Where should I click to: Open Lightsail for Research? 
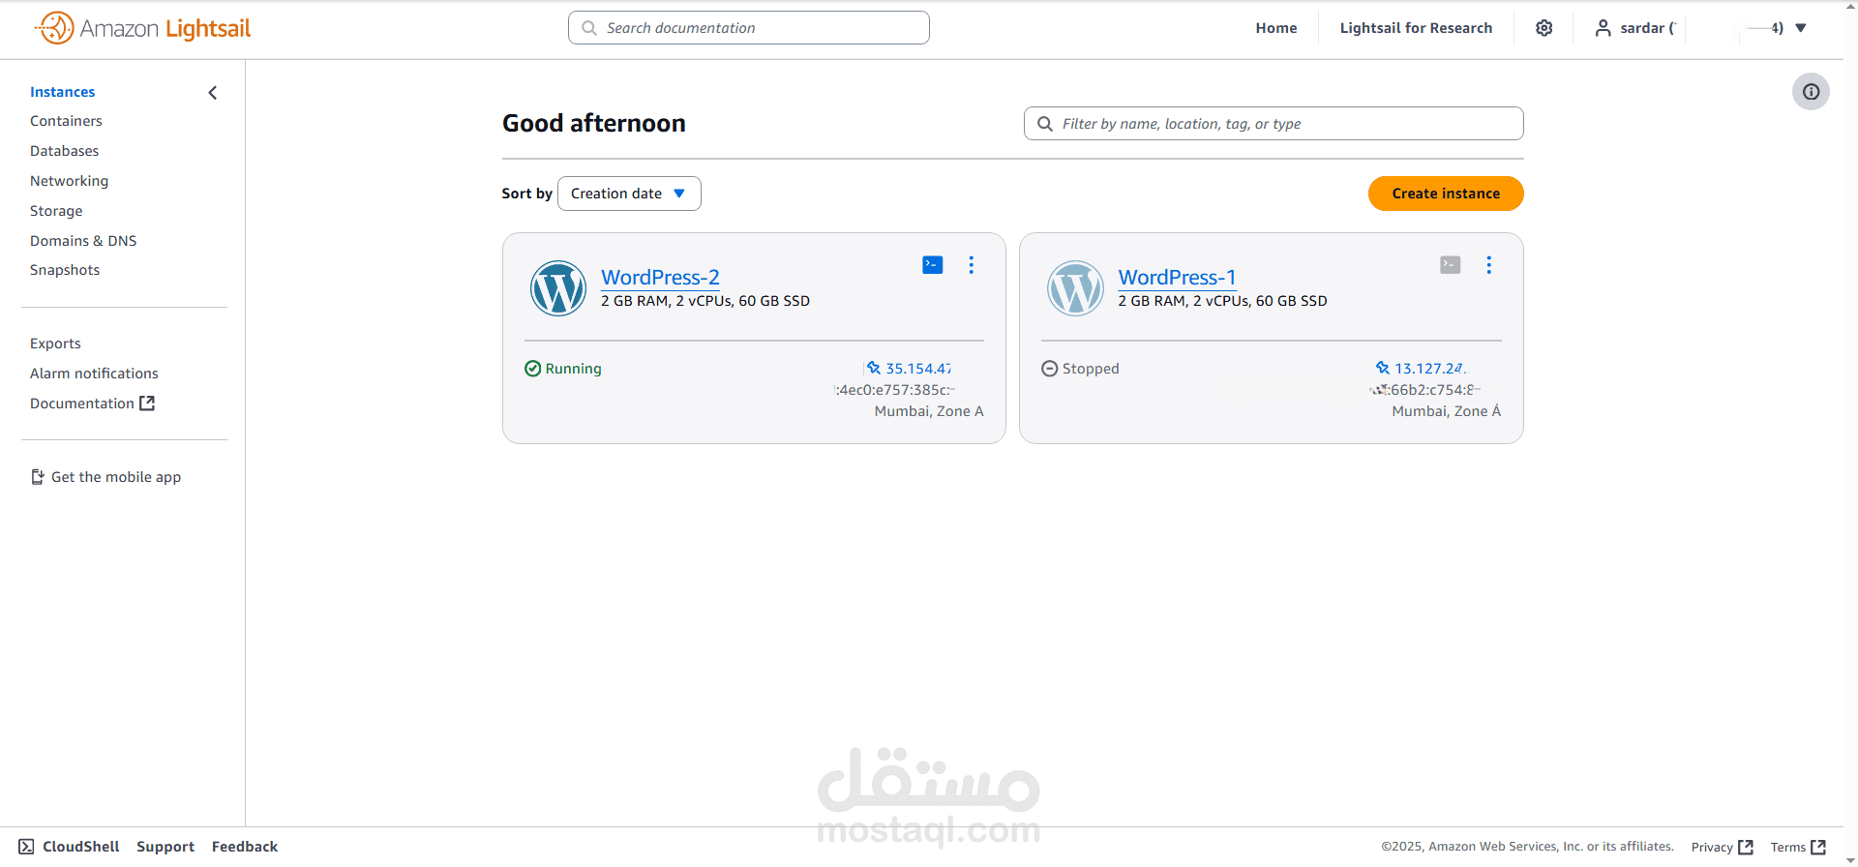pos(1416,28)
